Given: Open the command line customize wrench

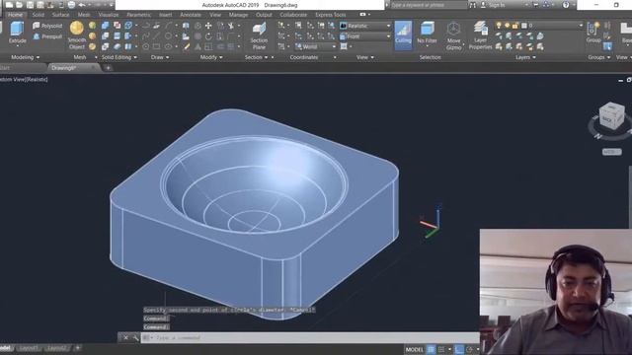Looking at the screenshot, I should [x=135, y=337].
